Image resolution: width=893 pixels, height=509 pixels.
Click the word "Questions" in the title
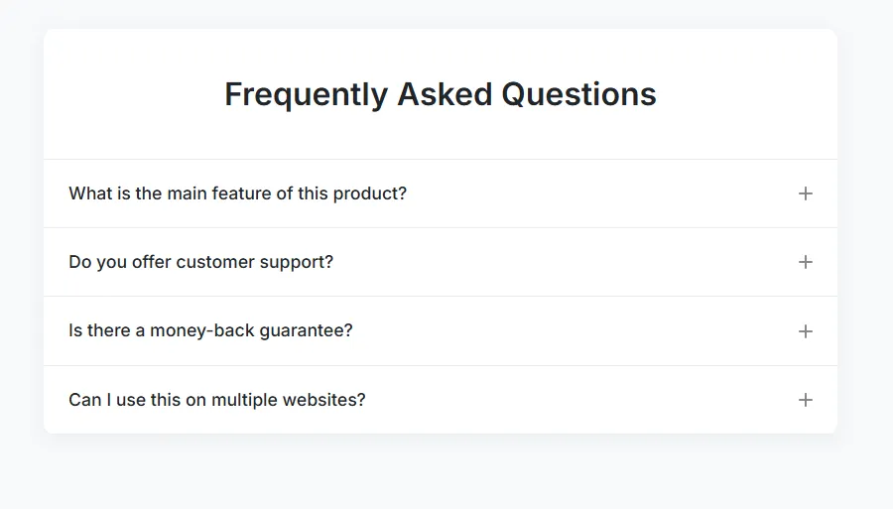[578, 94]
